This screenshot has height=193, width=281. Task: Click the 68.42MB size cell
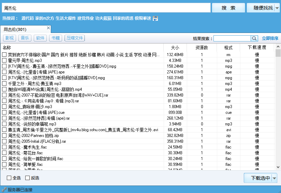(175, 129)
